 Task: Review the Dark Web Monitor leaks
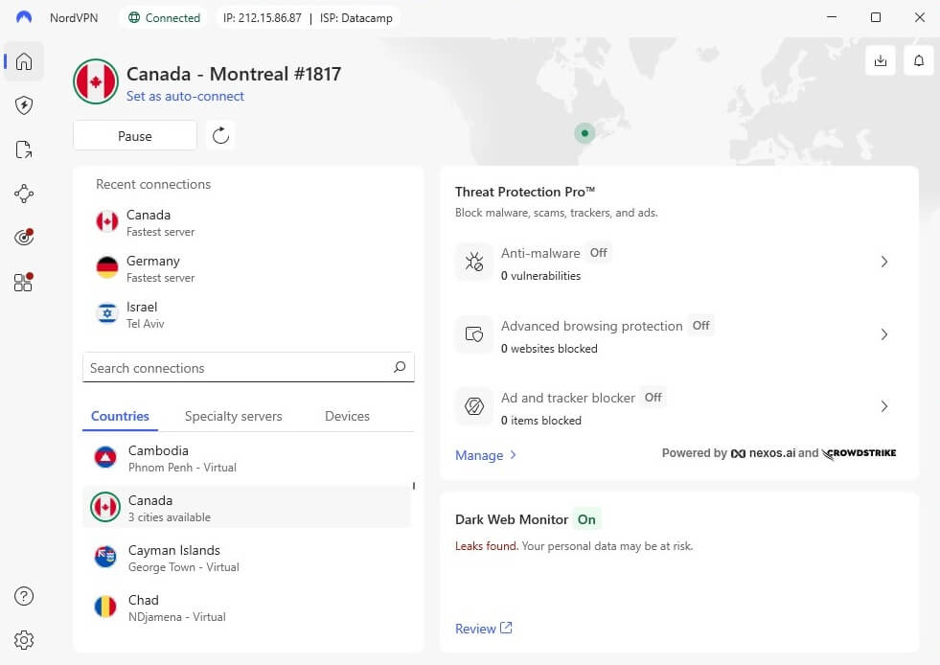[x=476, y=628]
